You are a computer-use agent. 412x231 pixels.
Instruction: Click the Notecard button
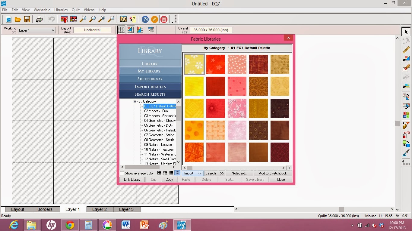coord(239,173)
